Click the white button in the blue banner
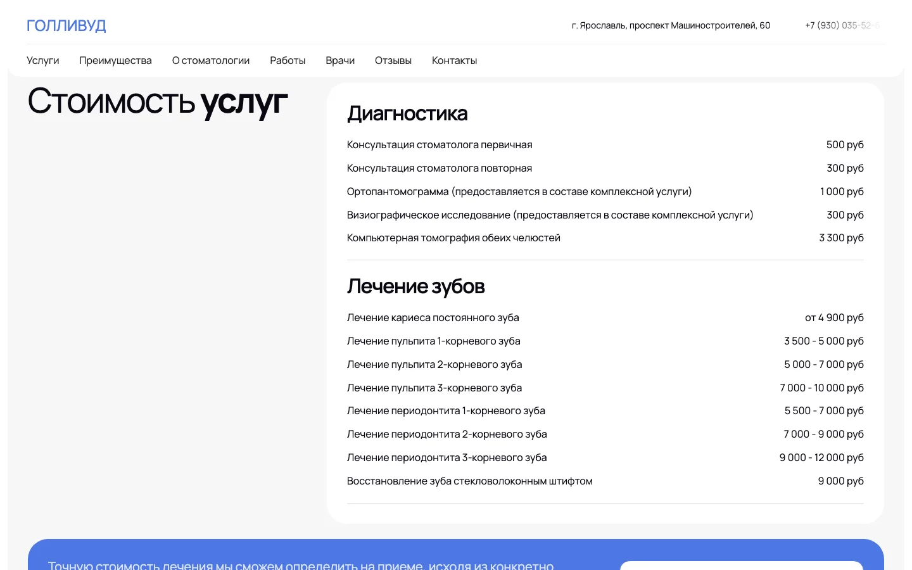Screen dimensions: 912x570 tap(742, 566)
